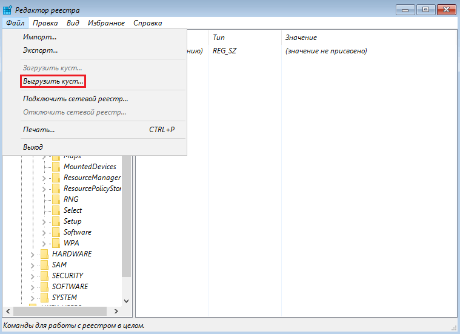Select the SYSTEM hive folder icon

[x=44, y=298]
